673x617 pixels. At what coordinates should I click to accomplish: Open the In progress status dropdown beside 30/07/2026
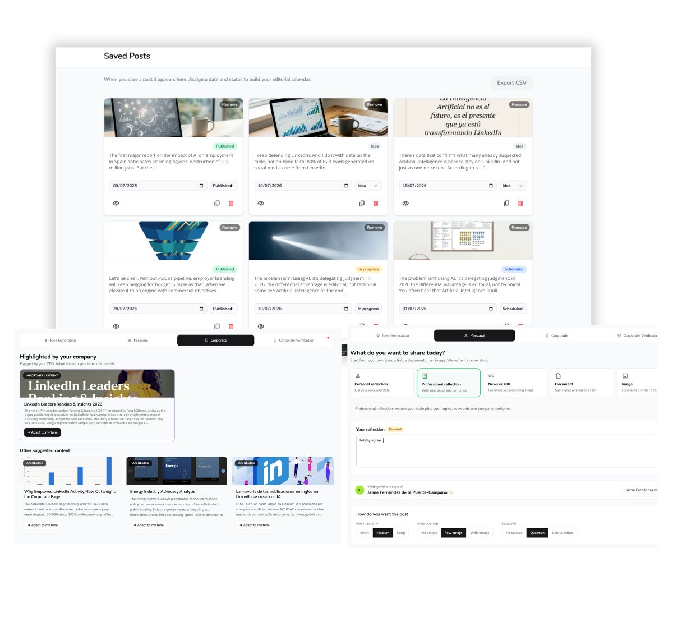click(368, 308)
